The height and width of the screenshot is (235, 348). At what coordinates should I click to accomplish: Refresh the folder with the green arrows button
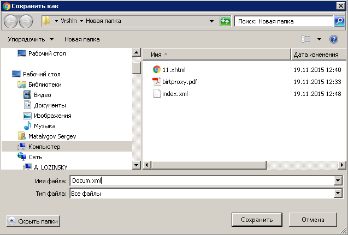click(x=225, y=21)
